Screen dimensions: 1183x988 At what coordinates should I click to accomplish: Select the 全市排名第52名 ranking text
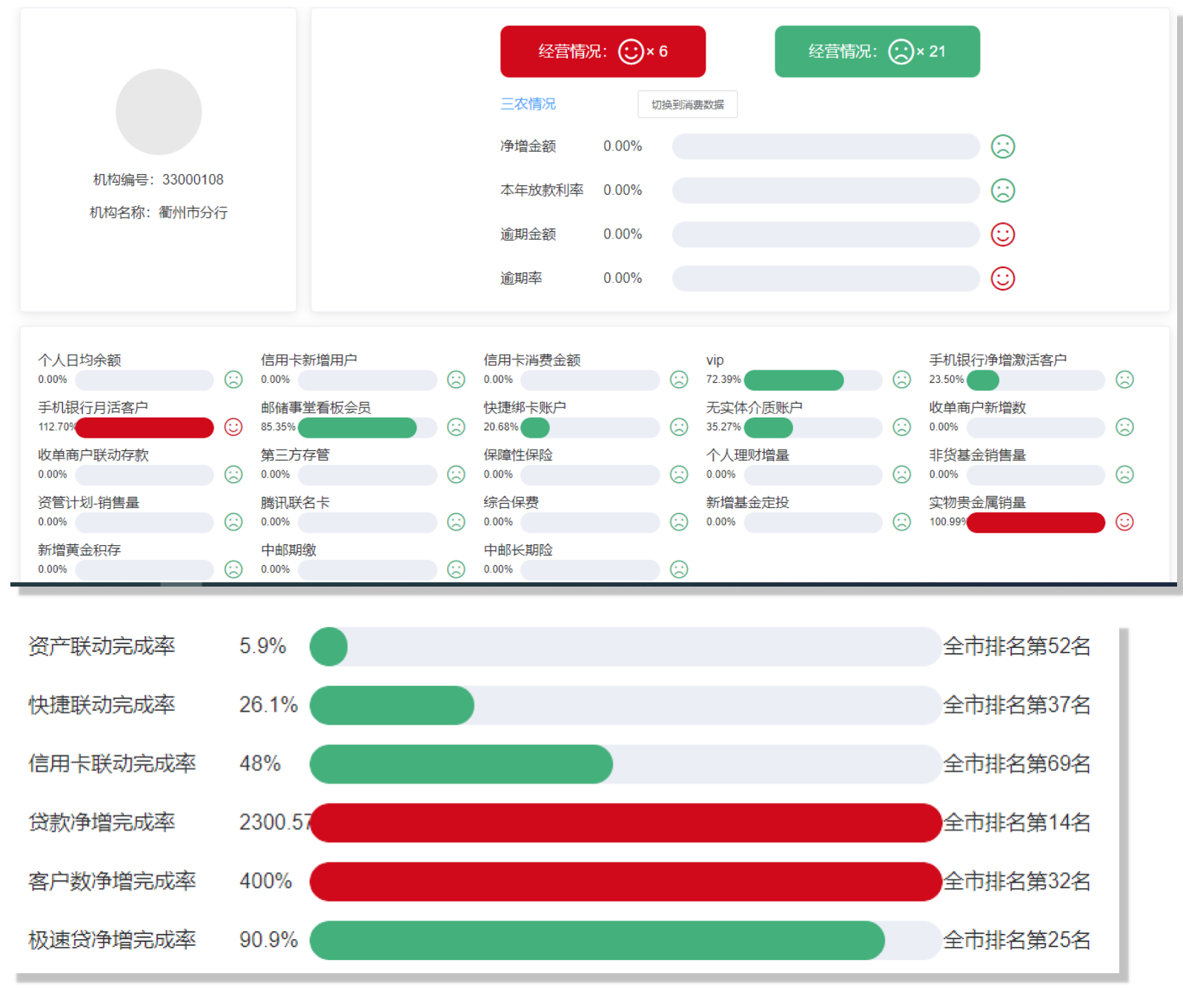[1016, 647]
